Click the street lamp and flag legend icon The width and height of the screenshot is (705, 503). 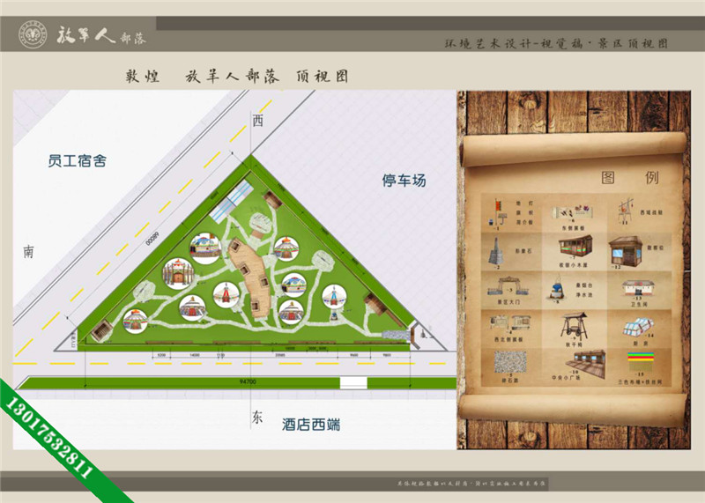[x=500, y=212]
